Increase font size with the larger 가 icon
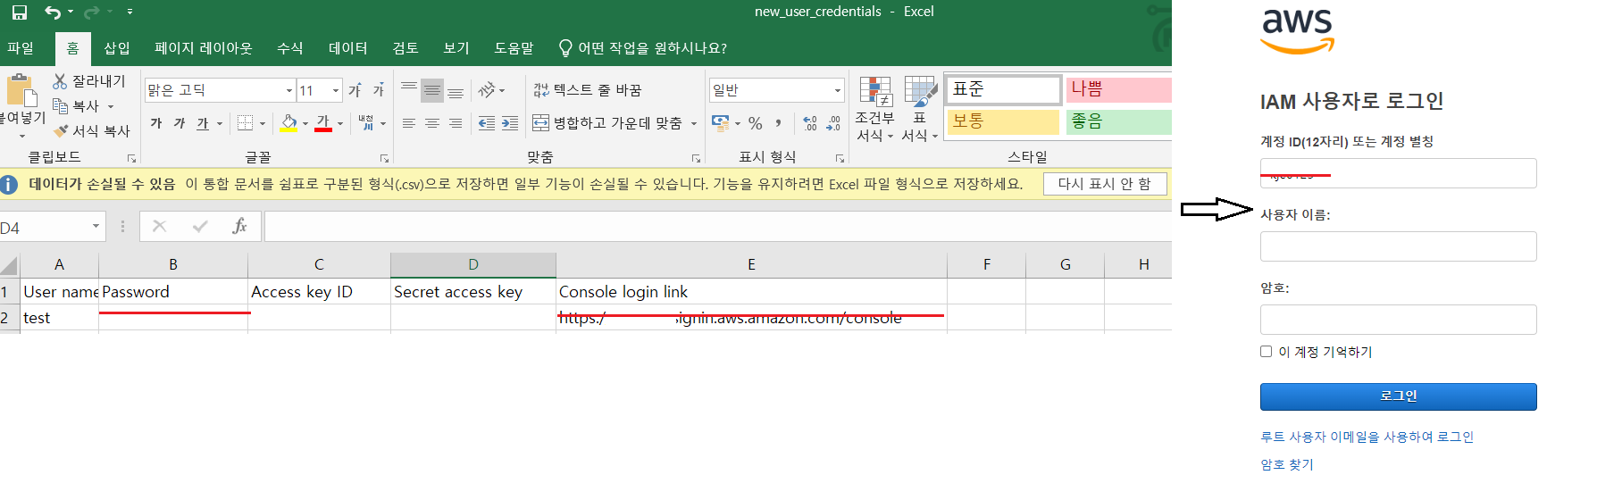 pos(355,90)
